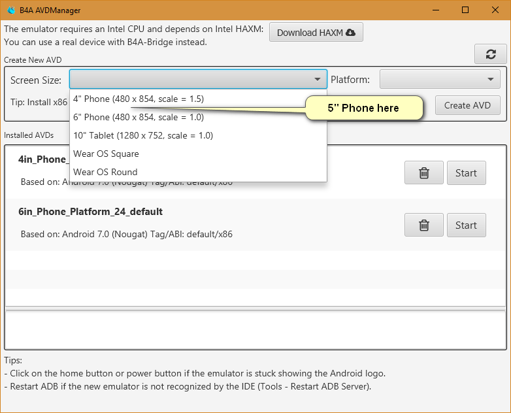Close the B4A AVDManager window
The image size is (511, 413).
click(x=495, y=10)
